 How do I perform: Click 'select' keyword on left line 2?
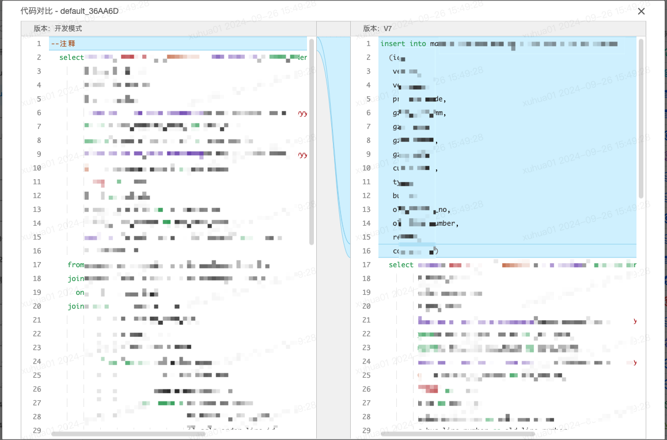[71, 58]
